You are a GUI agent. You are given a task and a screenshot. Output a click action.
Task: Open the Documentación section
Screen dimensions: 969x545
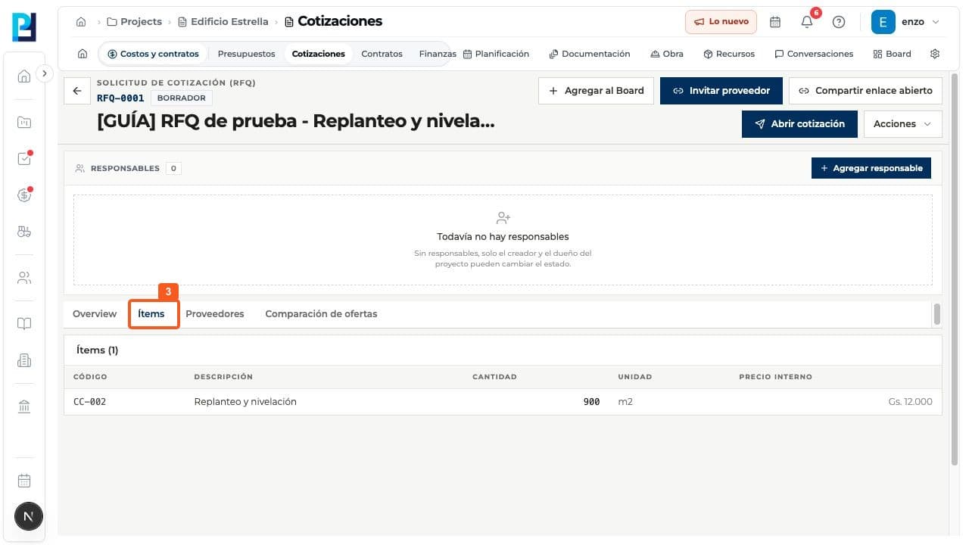tap(590, 54)
